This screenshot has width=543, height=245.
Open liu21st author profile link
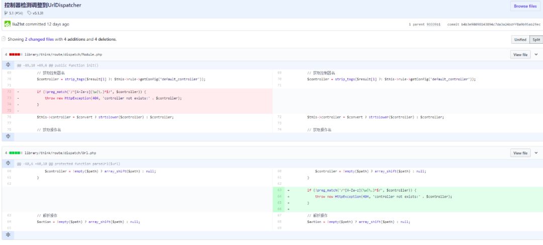[x=18, y=24]
